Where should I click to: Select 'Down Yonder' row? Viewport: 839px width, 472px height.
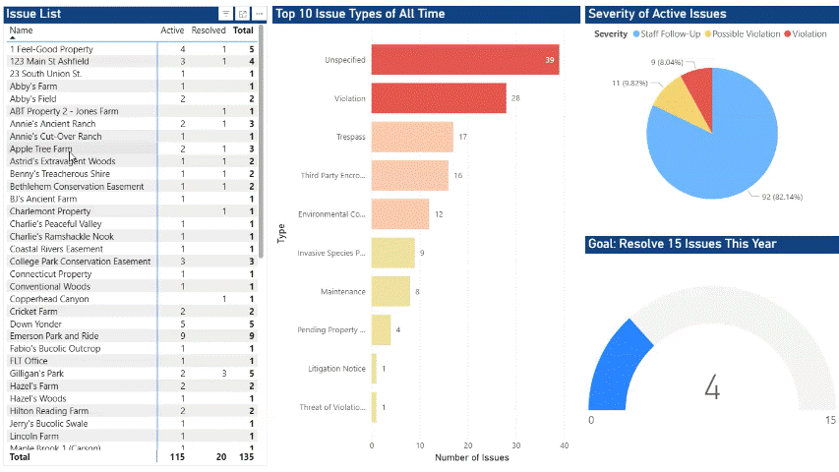[132, 324]
